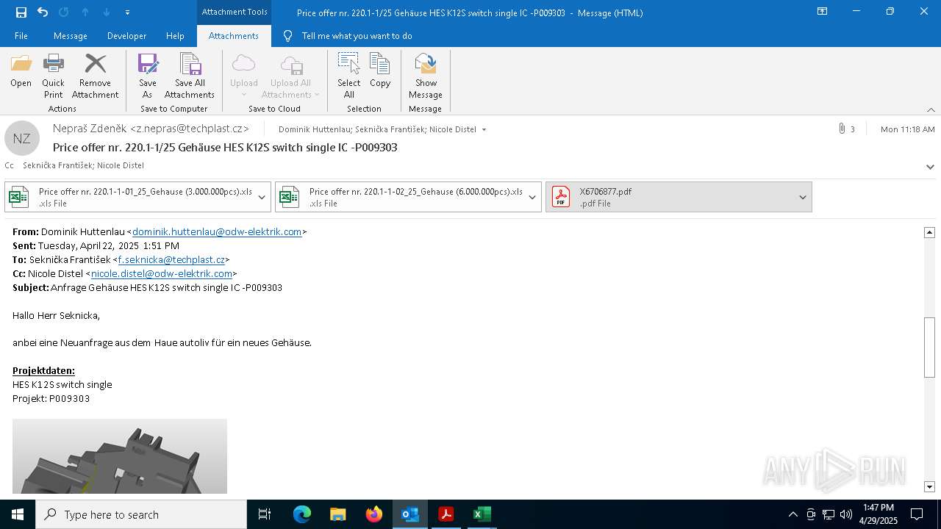Open dropdown for X6706877.pdf attachment
The height and width of the screenshot is (529, 941).
click(x=803, y=197)
